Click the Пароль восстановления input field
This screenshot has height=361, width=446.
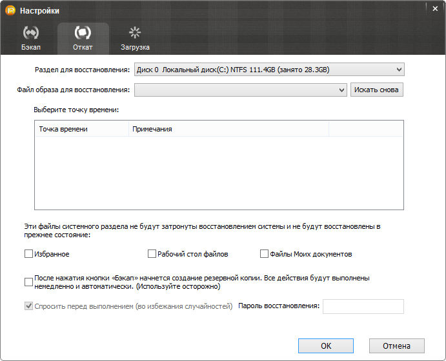[x=363, y=306]
